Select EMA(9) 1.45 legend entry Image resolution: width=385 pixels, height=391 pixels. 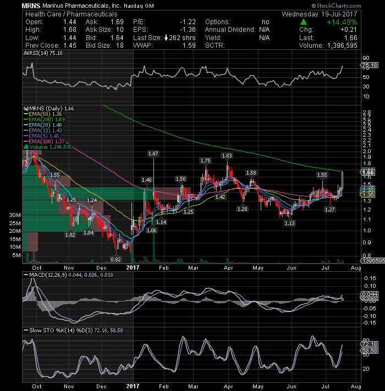point(41,136)
